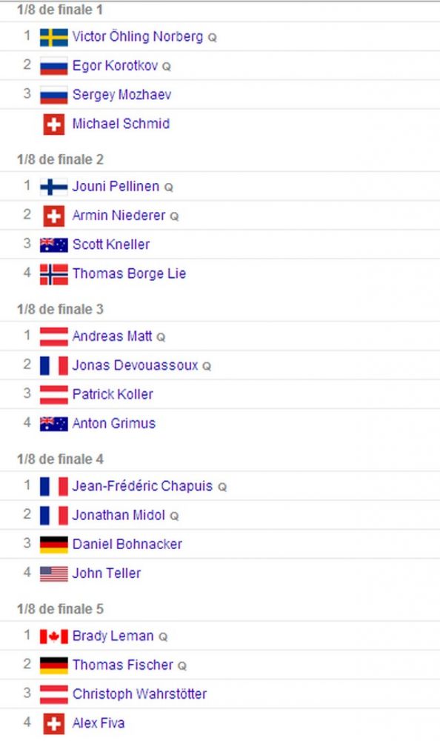
Task: Open Egor Korotkov's profile link
Action: [115, 66]
